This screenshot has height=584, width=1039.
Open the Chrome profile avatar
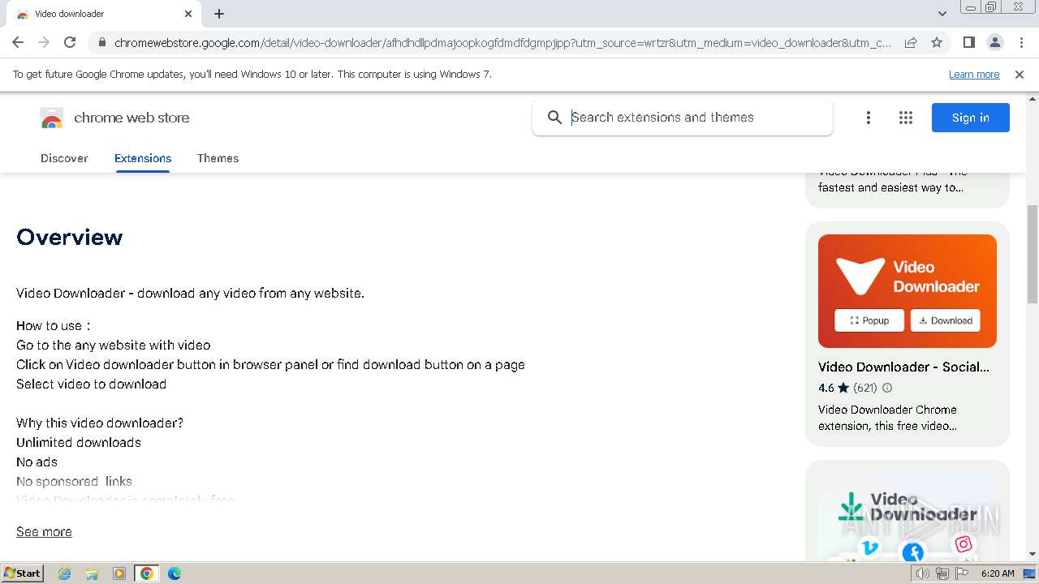tap(994, 42)
